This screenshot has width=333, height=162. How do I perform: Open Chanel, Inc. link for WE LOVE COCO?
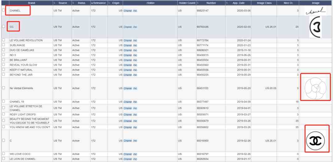pos(130,154)
